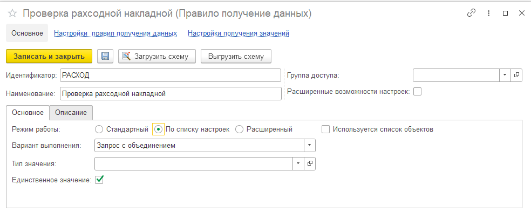Viewport: 531px width, 212px height.
Task: Select Расширенный mode radio button
Action: point(239,129)
